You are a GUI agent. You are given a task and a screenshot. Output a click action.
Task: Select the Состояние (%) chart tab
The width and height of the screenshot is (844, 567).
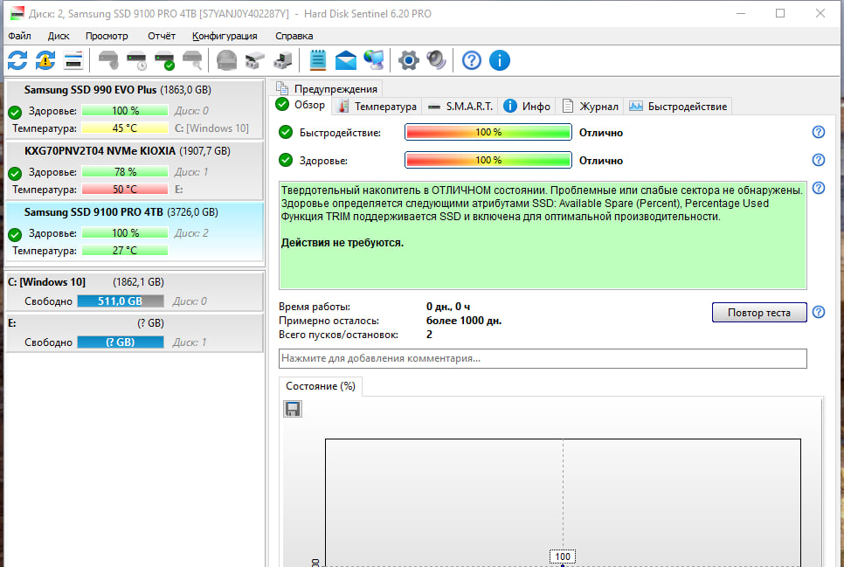tap(321, 386)
